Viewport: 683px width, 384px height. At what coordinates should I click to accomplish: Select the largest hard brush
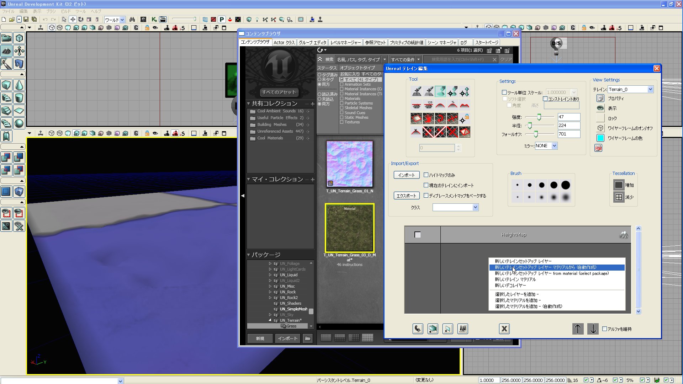pos(566,185)
